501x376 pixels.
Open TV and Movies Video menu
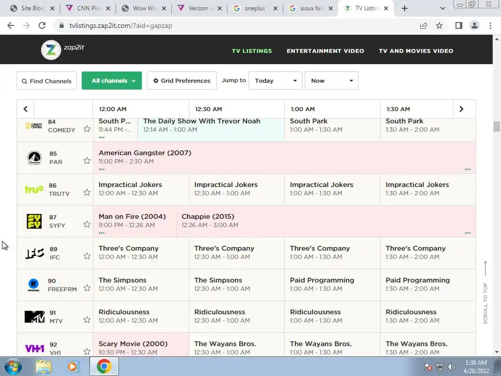[x=416, y=51]
